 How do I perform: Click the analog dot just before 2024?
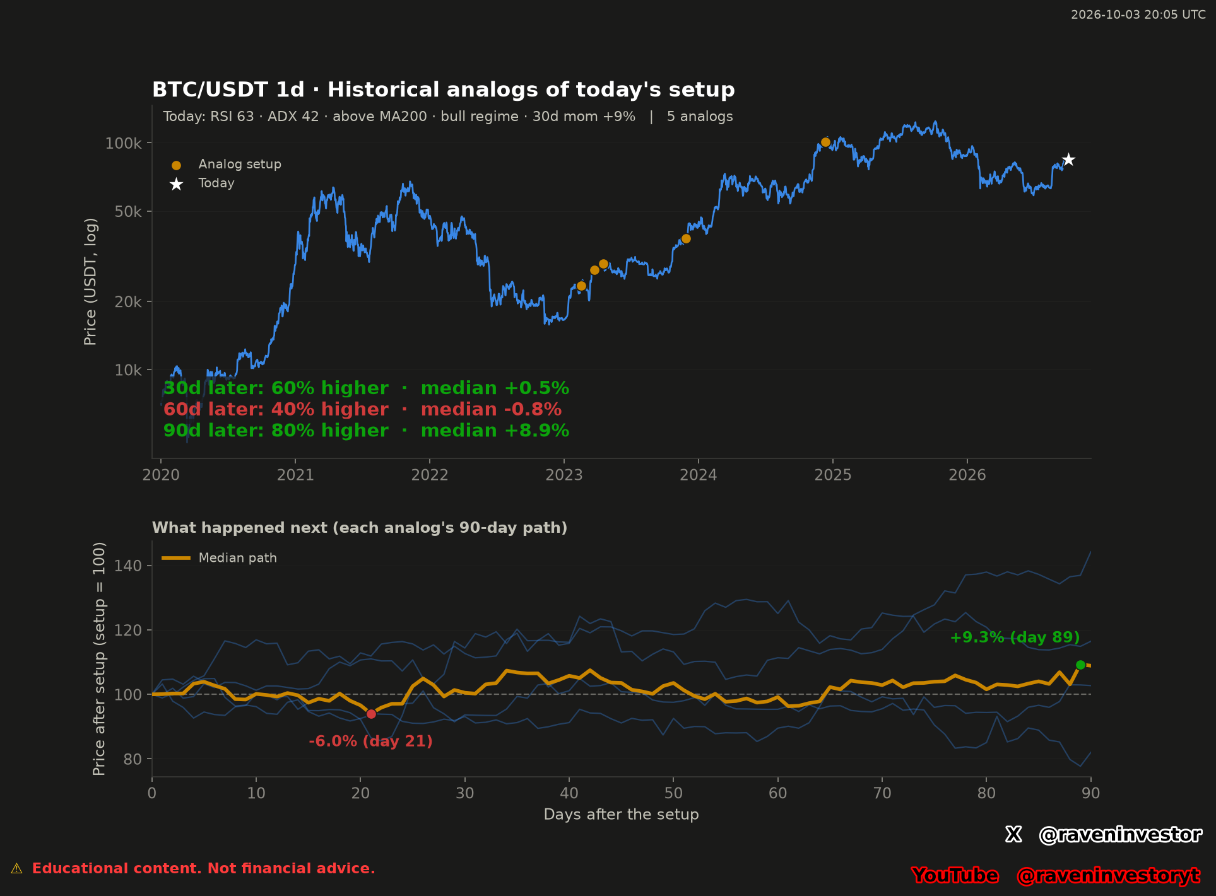point(686,239)
